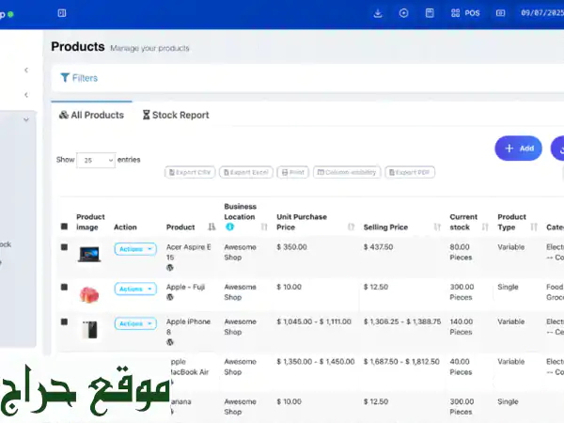Tick the select-all checkbox in table header
Screen dimensions: 564x423
[64, 227]
